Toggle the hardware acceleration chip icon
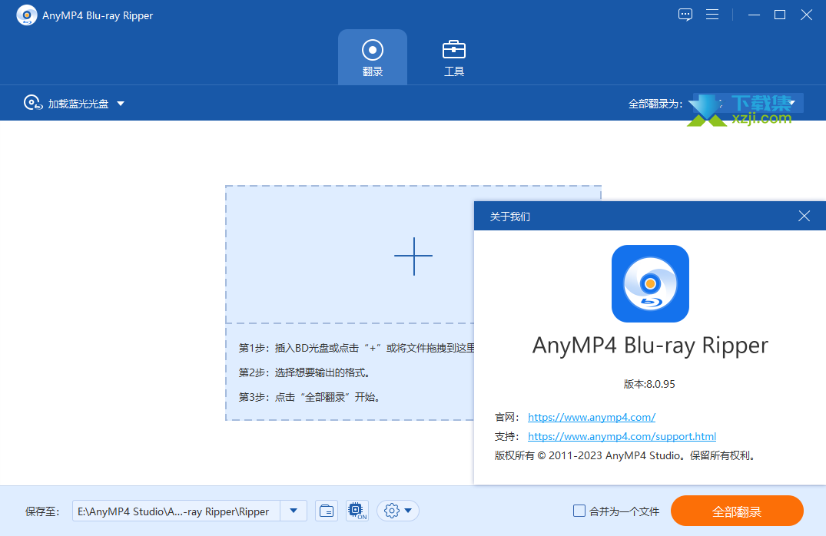Image resolution: width=826 pixels, height=536 pixels. (x=357, y=511)
